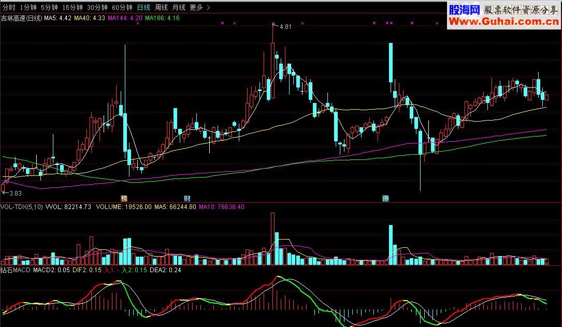
Task: Click the 吉林高速(日线) stock title
Action: click(22, 18)
